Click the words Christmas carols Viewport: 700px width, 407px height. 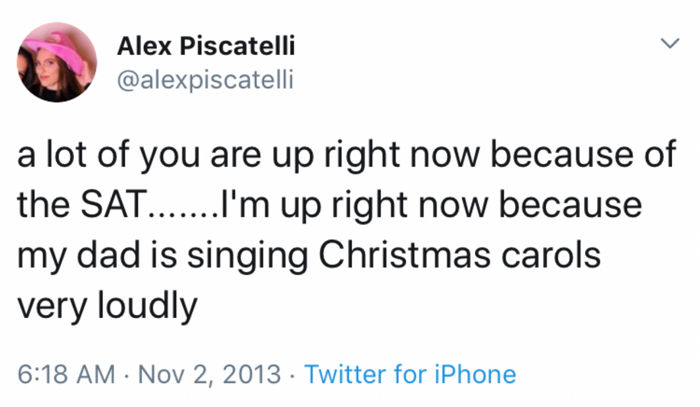459,255
